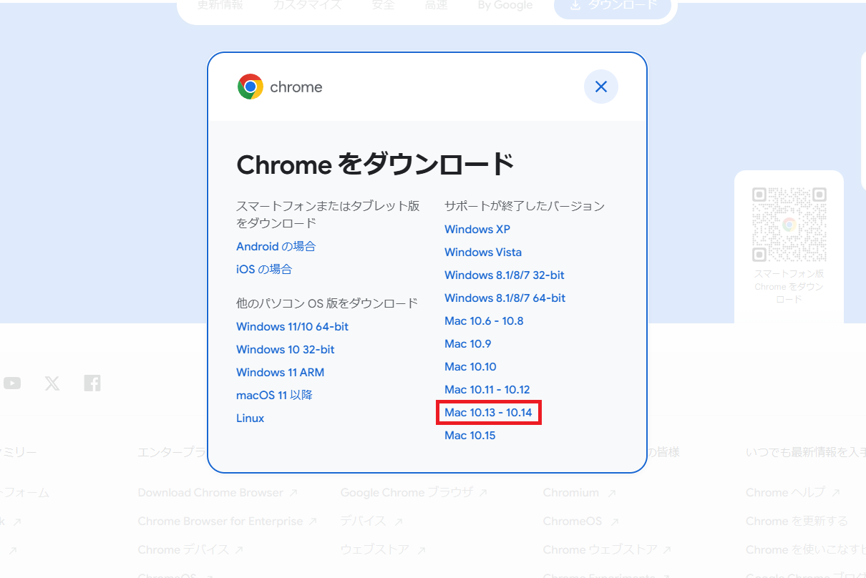Screen dimensions: 866x578
Task: Select Mac 10.13 - 10.14 link
Action: 488,412
